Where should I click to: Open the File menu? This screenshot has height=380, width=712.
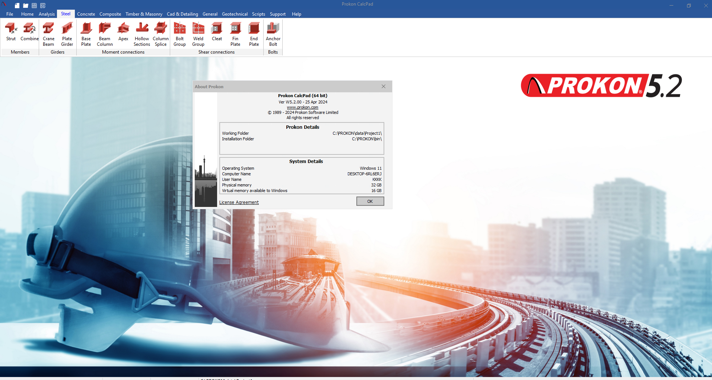pyautogui.click(x=10, y=14)
